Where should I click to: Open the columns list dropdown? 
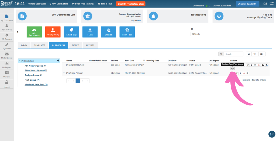pos(262,54)
